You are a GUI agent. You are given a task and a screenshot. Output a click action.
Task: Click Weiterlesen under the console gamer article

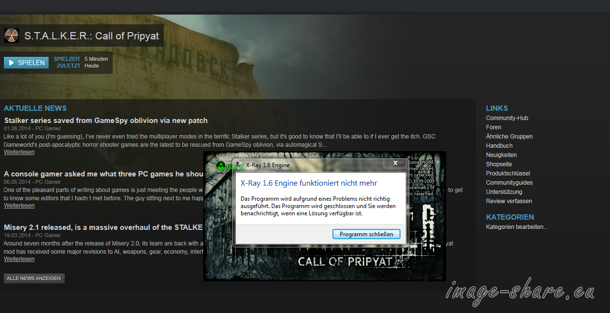(x=19, y=206)
